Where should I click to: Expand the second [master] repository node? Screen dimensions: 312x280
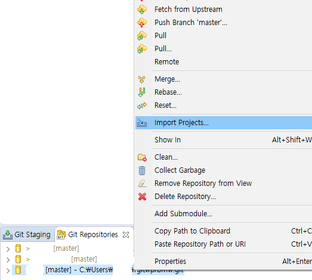[8, 260]
